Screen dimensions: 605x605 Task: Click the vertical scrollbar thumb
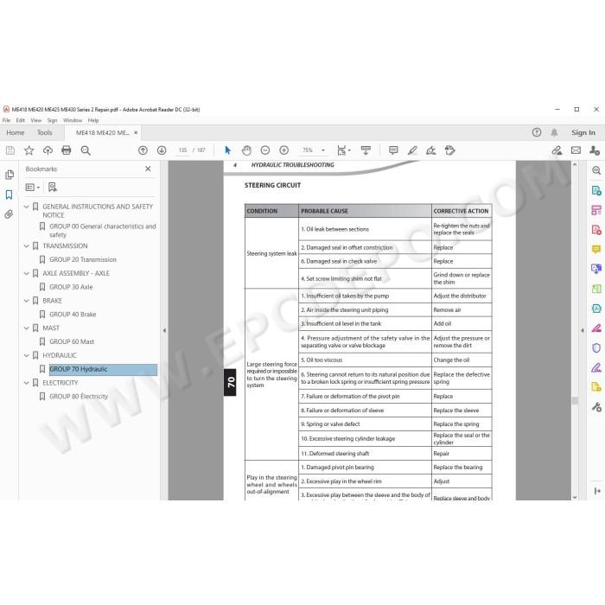(575, 401)
